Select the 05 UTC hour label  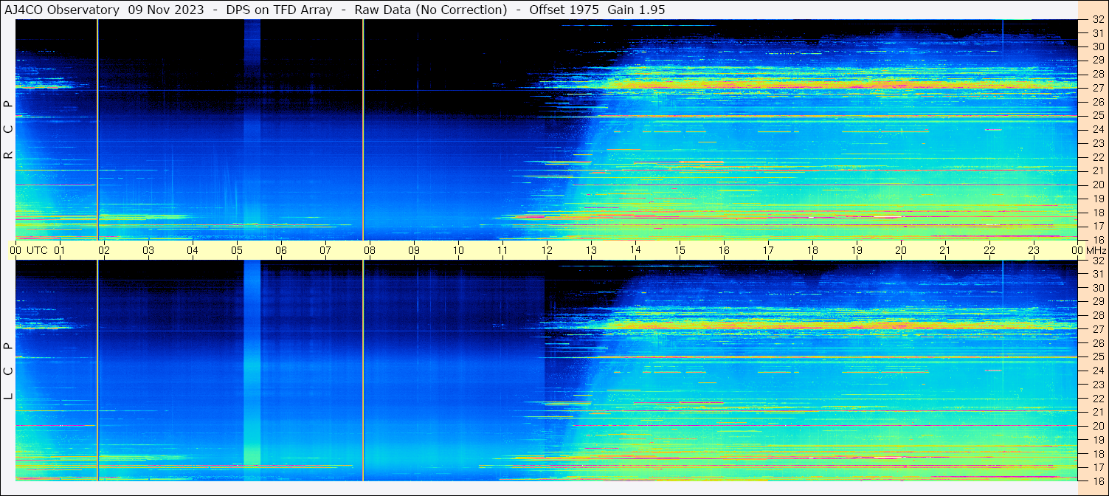[x=237, y=250]
